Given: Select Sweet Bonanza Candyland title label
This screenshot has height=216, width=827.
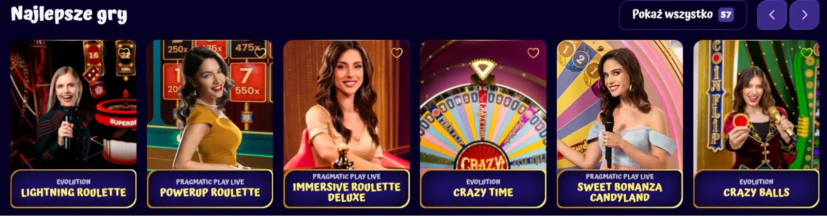Looking at the screenshot, I should point(619,192).
